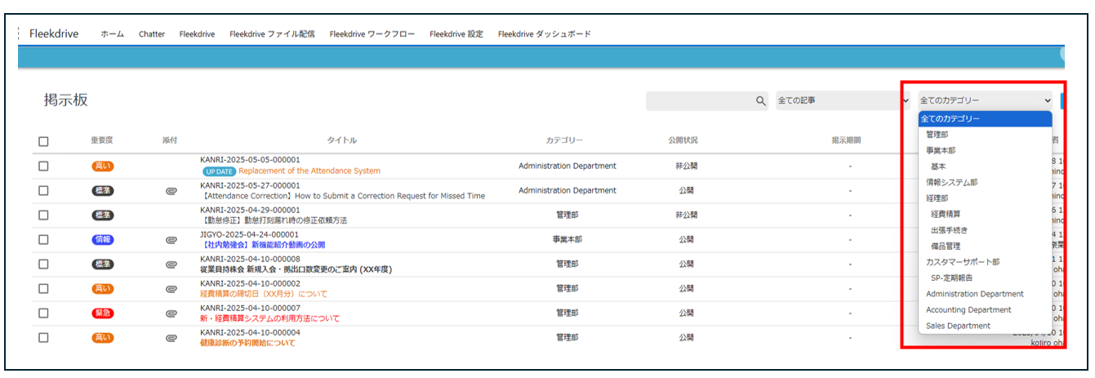Open 新・経費精算システムの利用方法 article

[x=269, y=318]
